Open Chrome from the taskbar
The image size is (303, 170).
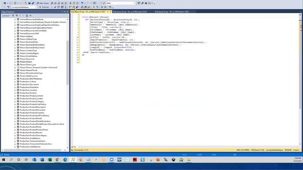57,160
